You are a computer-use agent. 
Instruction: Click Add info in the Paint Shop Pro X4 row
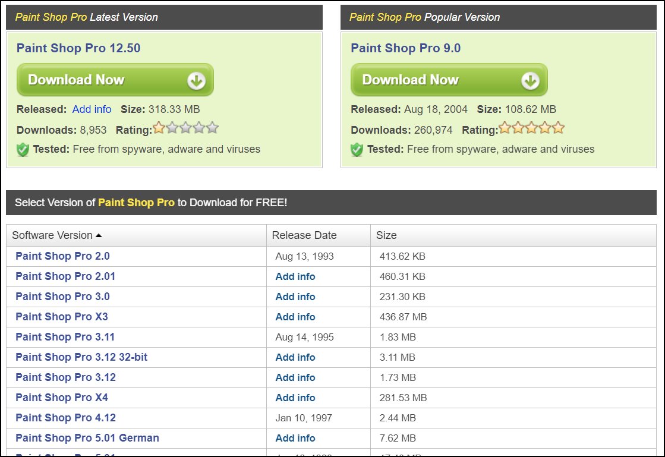[x=295, y=398]
